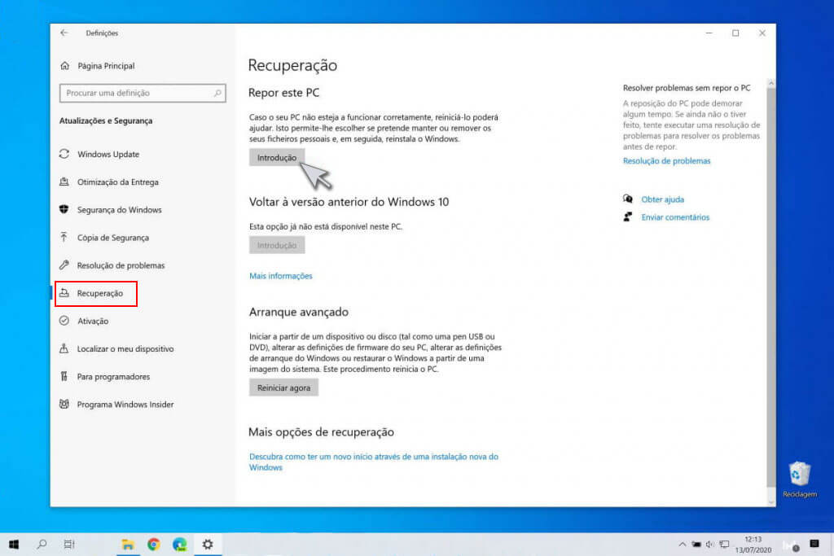This screenshot has width=834, height=556.
Task: Click the scrollbar down arrow
Action: [x=770, y=501]
